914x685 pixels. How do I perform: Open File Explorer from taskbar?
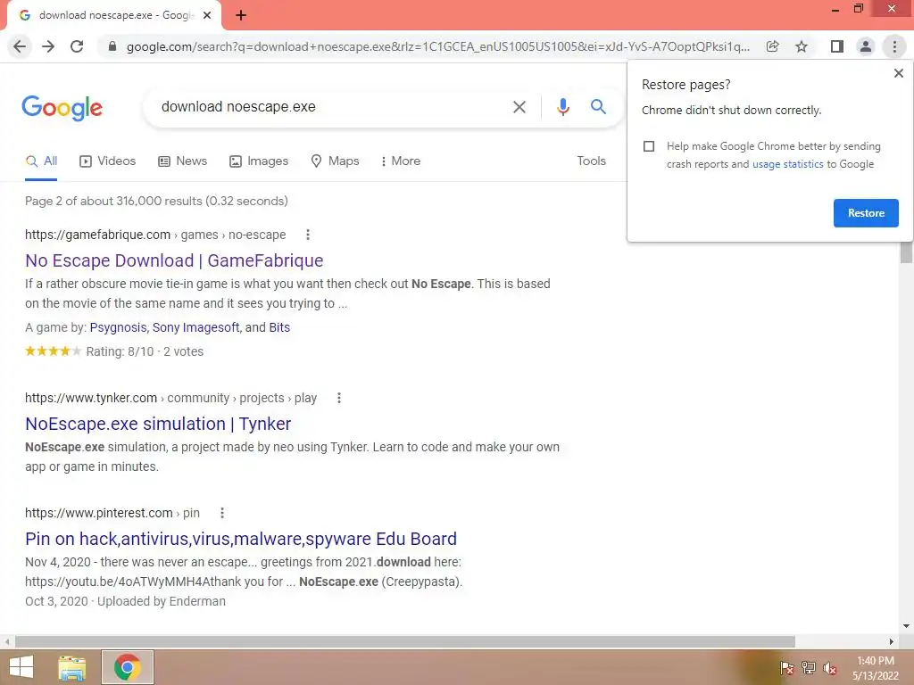[x=71, y=667]
